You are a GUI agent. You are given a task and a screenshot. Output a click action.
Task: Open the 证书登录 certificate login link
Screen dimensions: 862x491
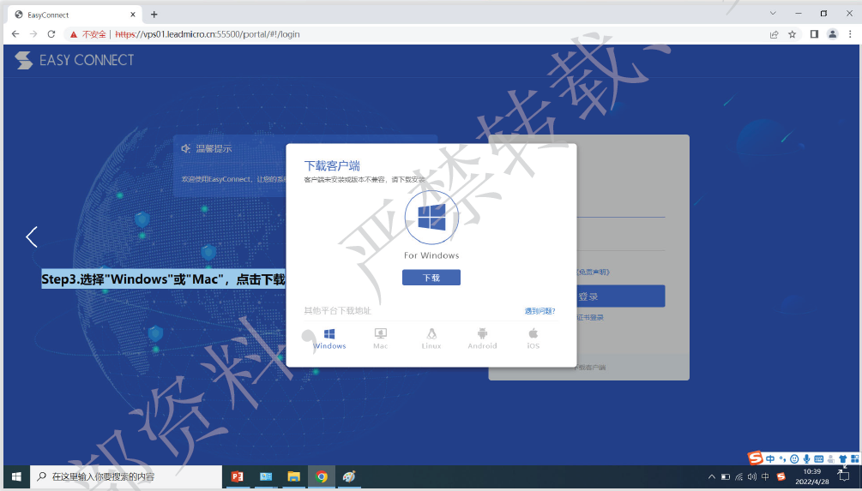(590, 317)
